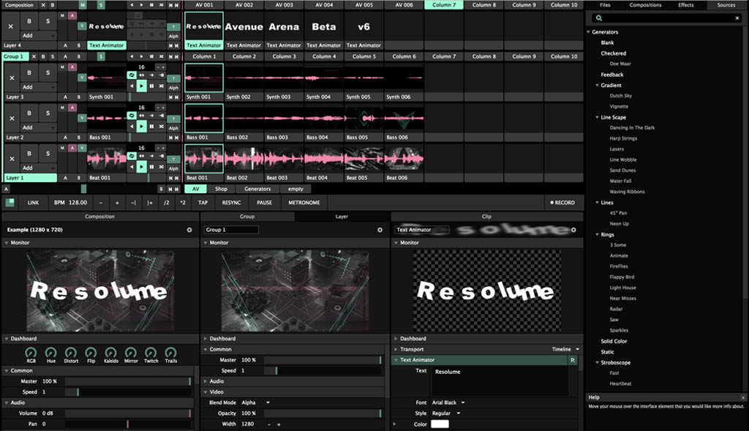Click the Mirror dashboard knob
This screenshot has width=749, height=431.
pos(131,353)
